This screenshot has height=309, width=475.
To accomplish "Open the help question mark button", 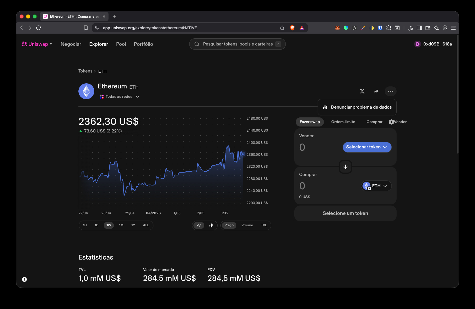I will pos(24,279).
